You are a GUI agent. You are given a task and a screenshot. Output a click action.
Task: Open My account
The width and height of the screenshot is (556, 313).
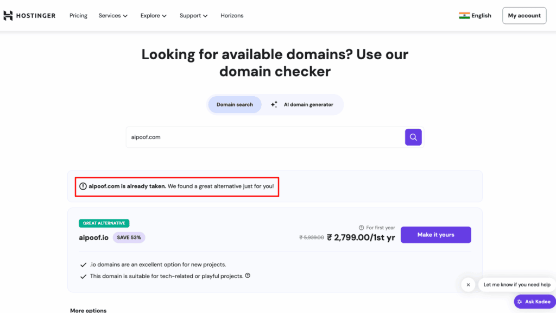click(x=523, y=15)
